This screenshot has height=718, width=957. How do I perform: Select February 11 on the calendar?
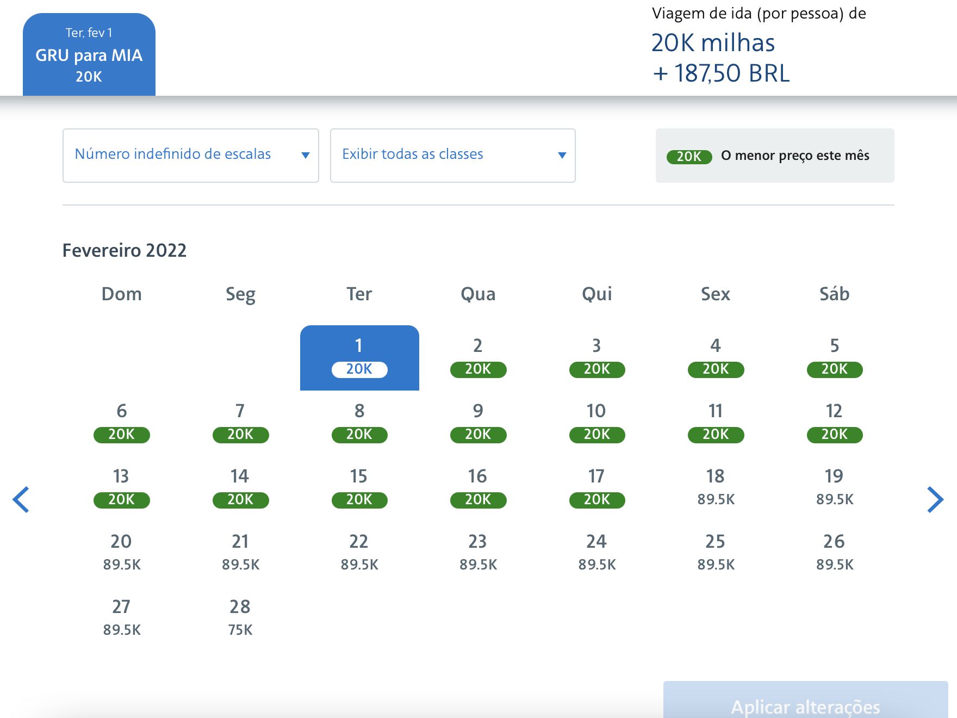coord(716,423)
